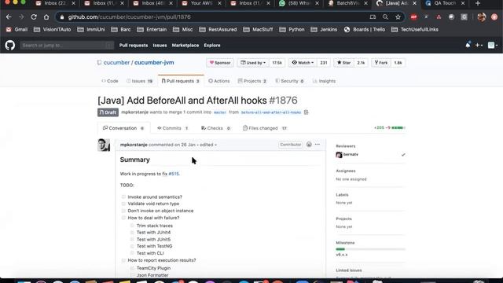Open Pull requests in top navigation
The image size is (503, 283).
click(x=134, y=46)
